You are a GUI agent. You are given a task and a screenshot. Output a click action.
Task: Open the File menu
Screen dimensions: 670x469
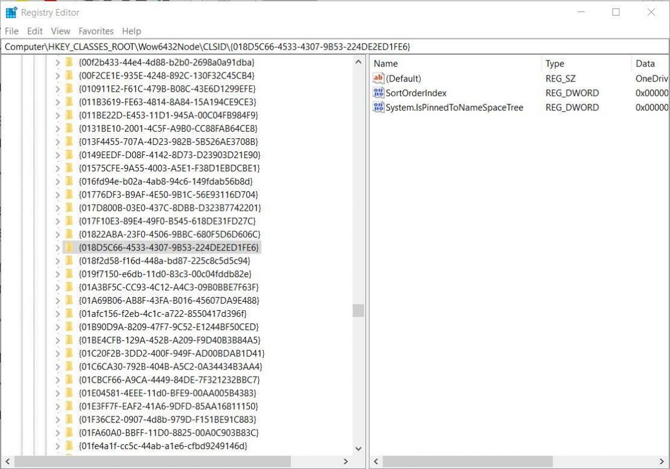click(11, 31)
